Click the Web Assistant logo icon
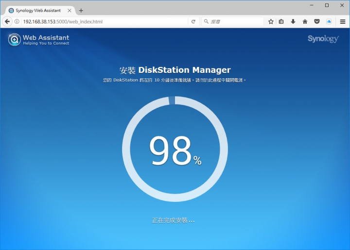The image size is (350, 250). [15, 40]
